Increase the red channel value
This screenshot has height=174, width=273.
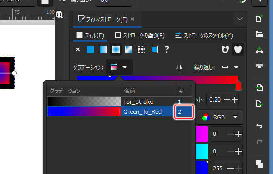238,134
